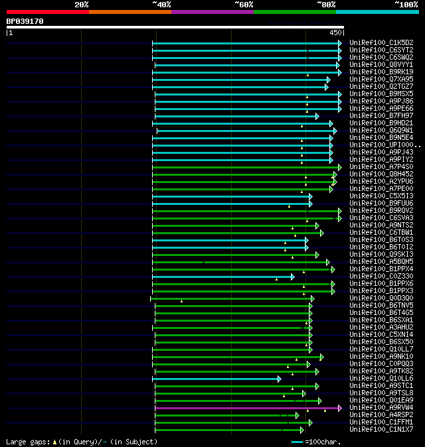Image resolution: width=425 pixels, height=447 pixels.
Task: Click the UniRef100_A2YPU6 label
Action: 381,181
